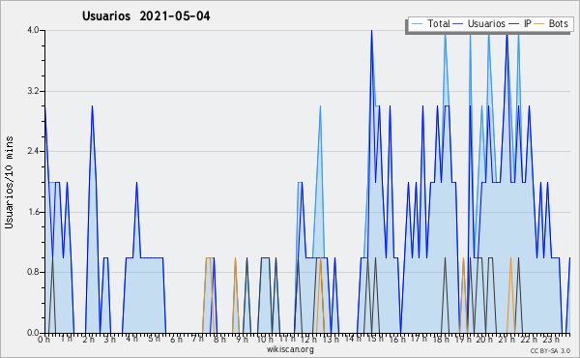Click the y-axis value 4.0
The height and width of the screenshot is (358, 580).
(33, 30)
